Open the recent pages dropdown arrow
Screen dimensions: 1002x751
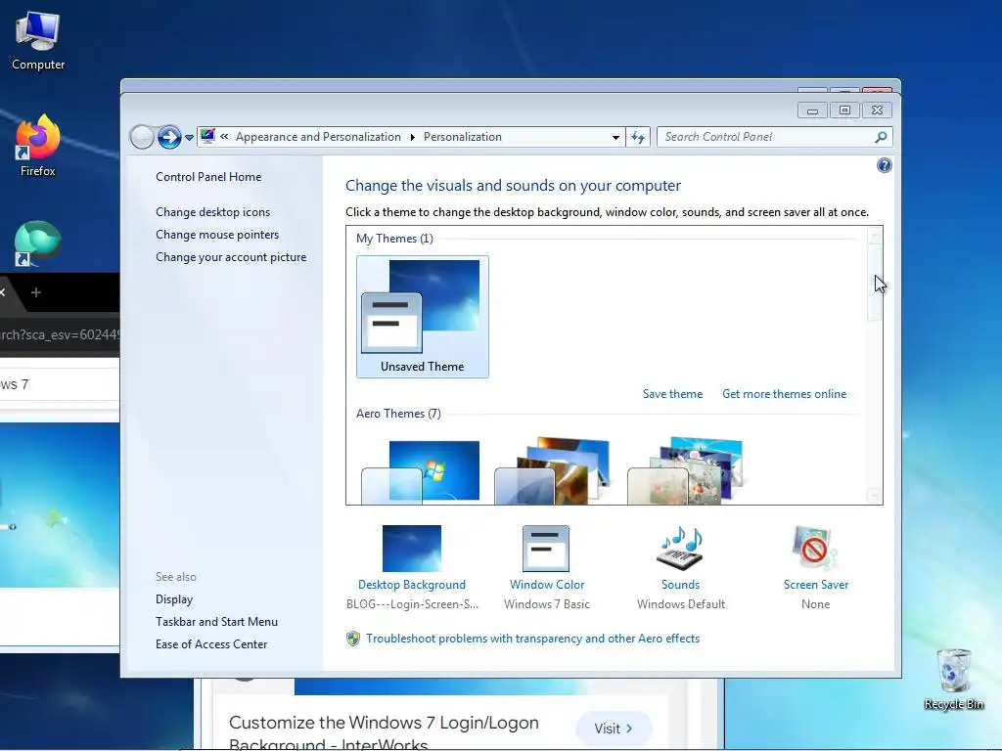click(x=189, y=137)
